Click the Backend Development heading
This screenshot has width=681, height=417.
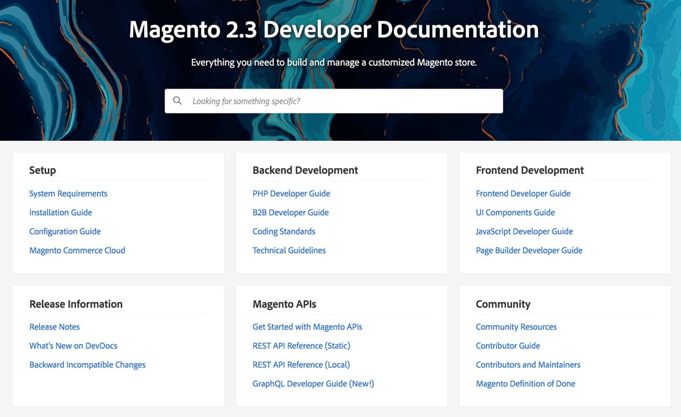pos(305,170)
